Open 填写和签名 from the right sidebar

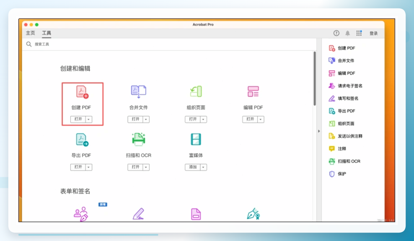tap(344, 98)
